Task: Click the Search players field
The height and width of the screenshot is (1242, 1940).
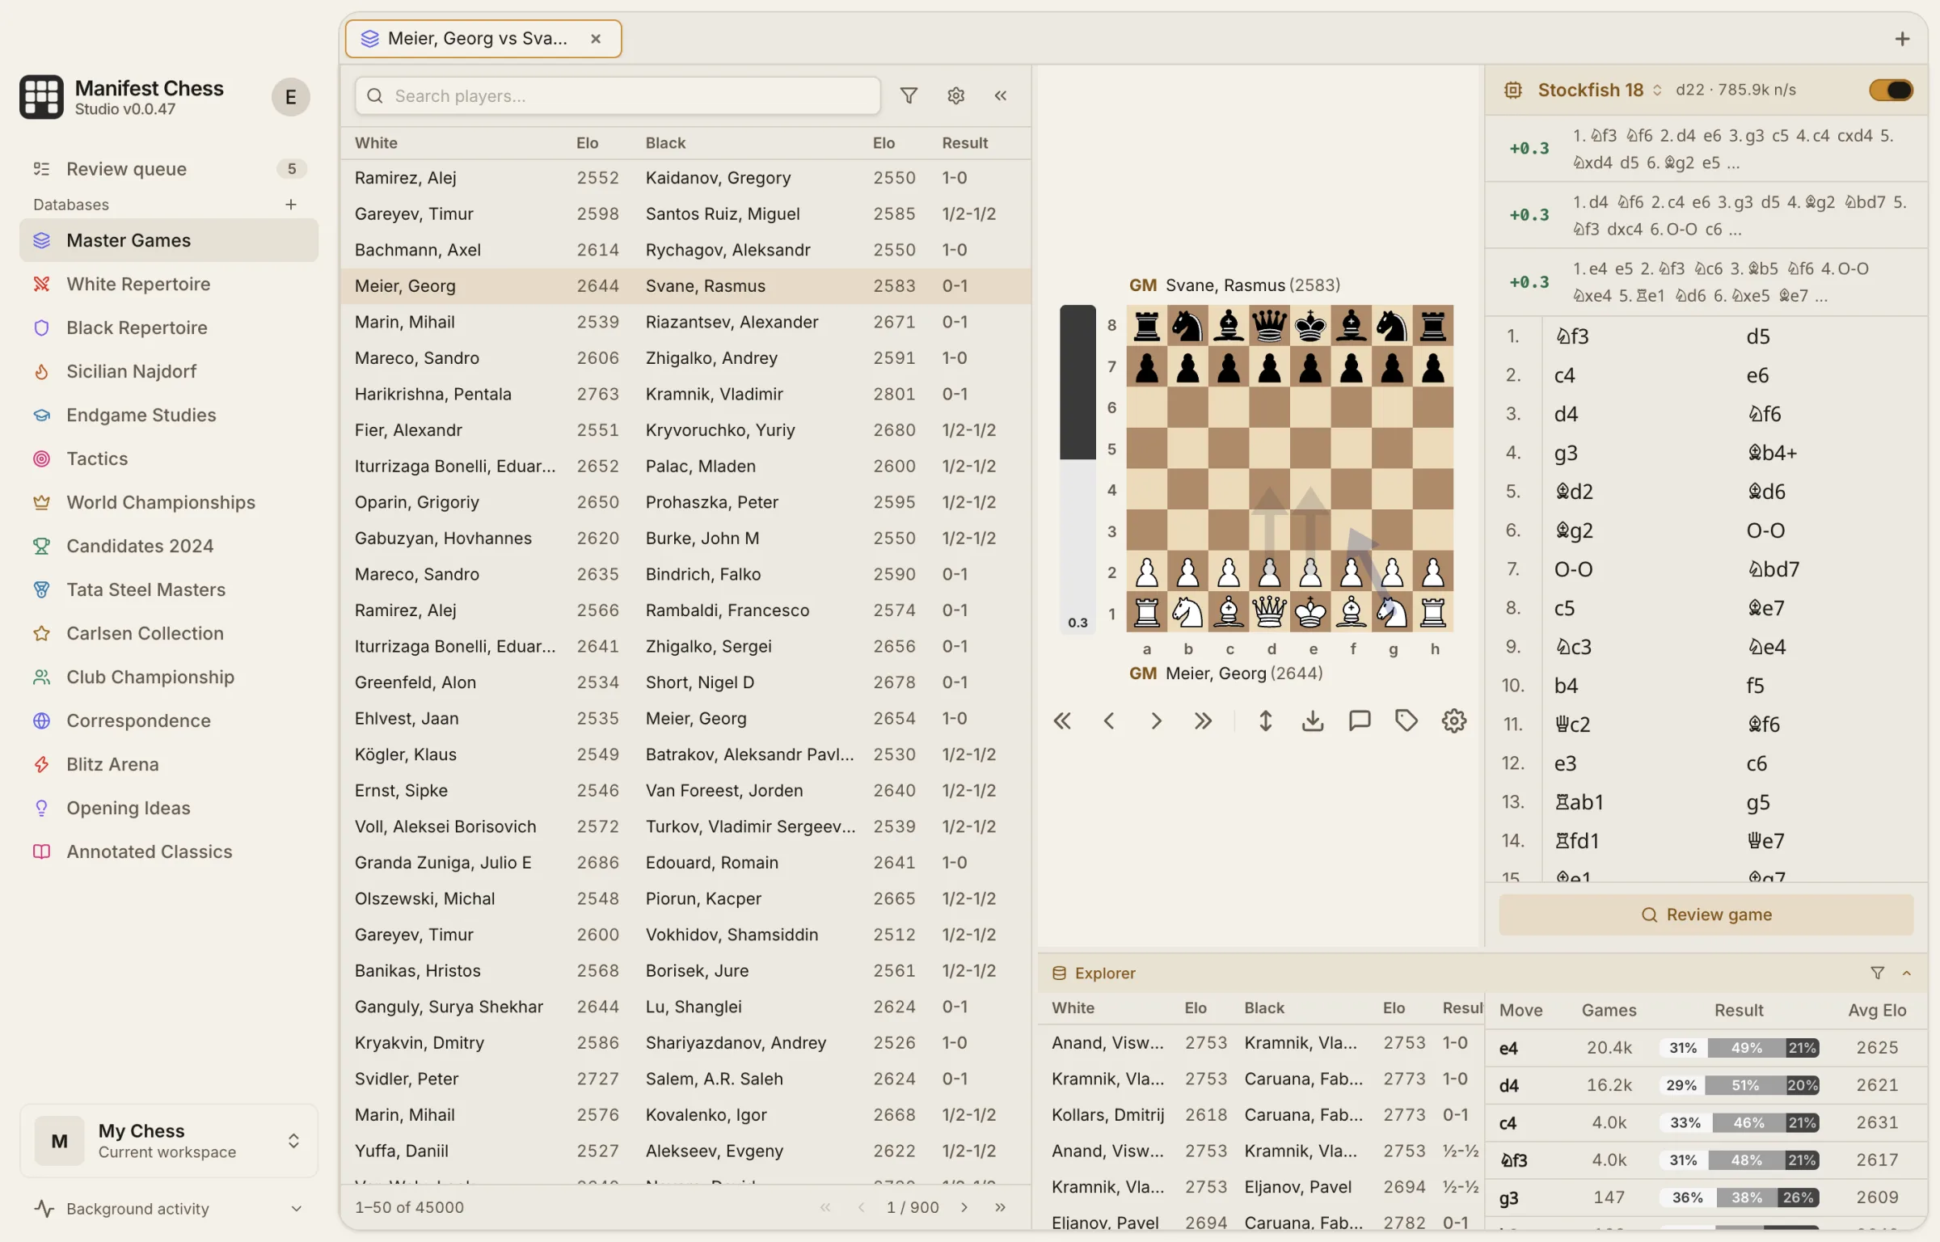Action: pos(618,95)
